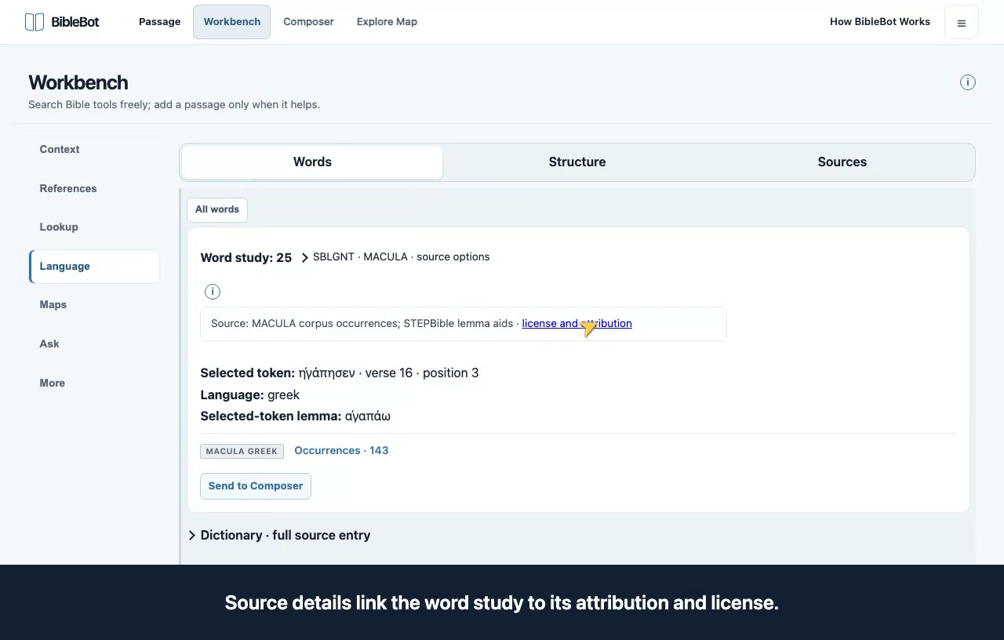Open Explore Map
The width and height of the screenshot is (1004, 640).
point(387,22)
